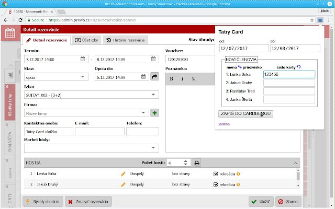The height and width of the screenshot is (209, 335).
Task: Click ZAPÍŠ DO CARDBERGU button
Action: (x=245, y=113)
